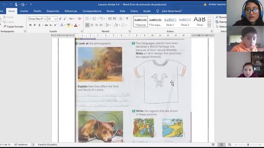Decrease paragraph indent
This screenshot has width=264, height=148.
[110, 18]
